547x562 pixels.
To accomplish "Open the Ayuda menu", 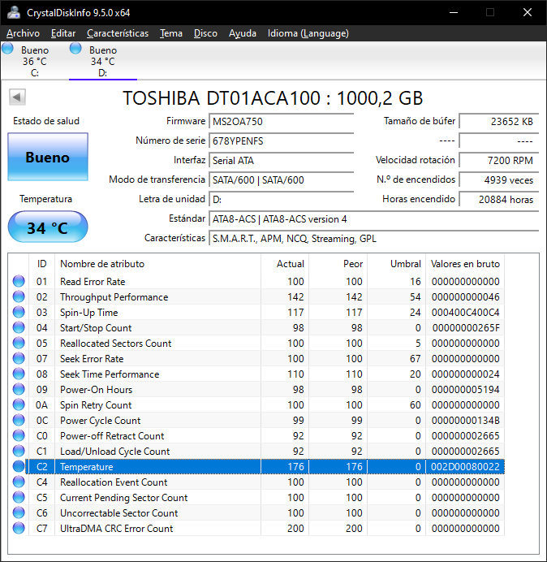I will 243,33.
